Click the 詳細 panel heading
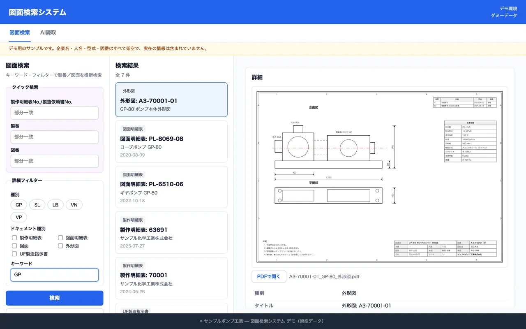This screenshot has height=329, width=526. click(x=257, y=77)
